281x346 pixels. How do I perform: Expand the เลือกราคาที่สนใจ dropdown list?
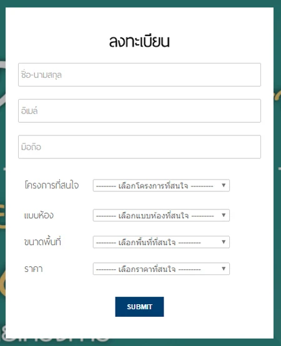(x=161, y=269)
